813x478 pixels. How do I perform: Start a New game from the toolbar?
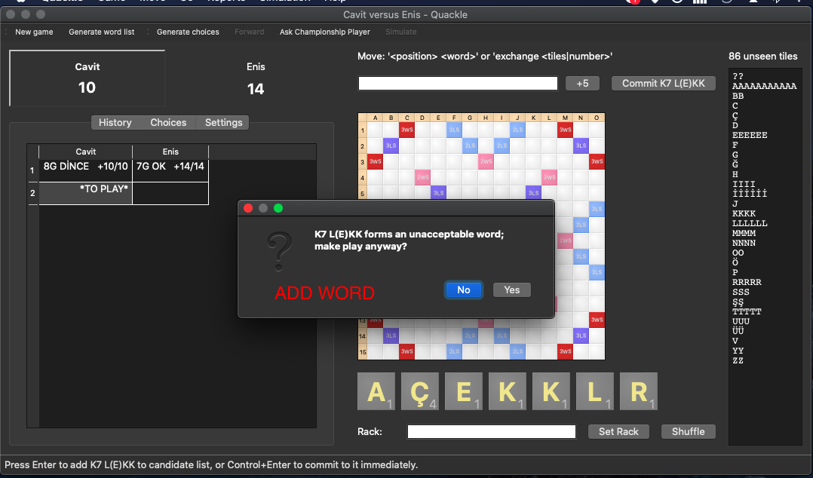[x=33, y=32]
